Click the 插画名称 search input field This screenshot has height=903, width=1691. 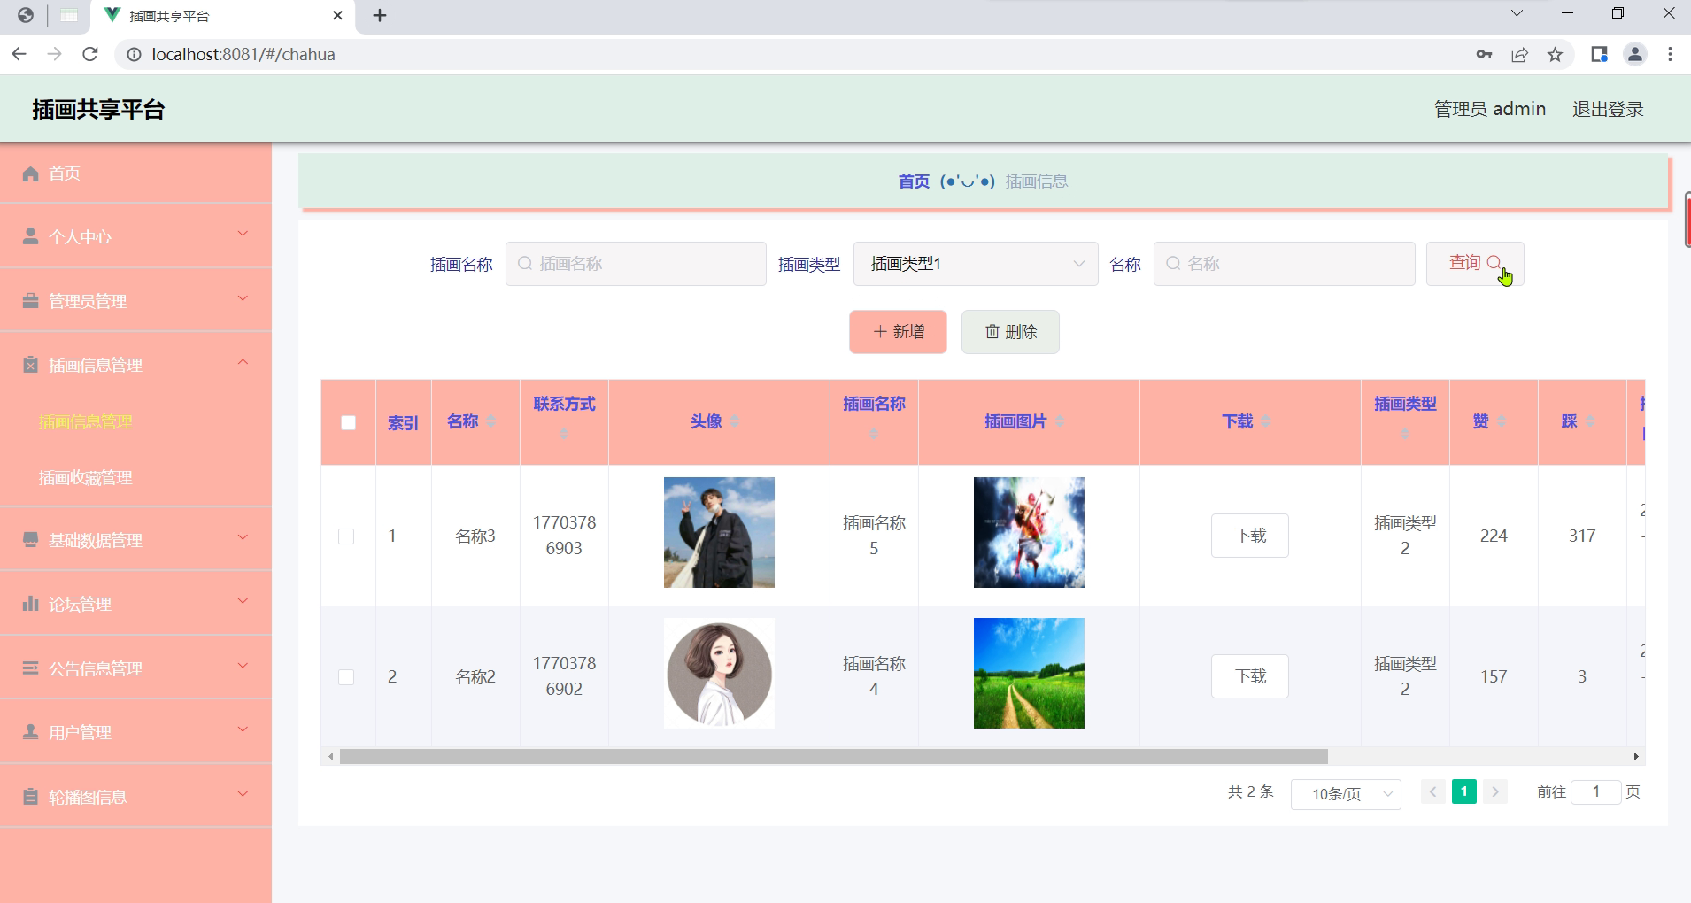pyautogui.click(x=635, y=263)
